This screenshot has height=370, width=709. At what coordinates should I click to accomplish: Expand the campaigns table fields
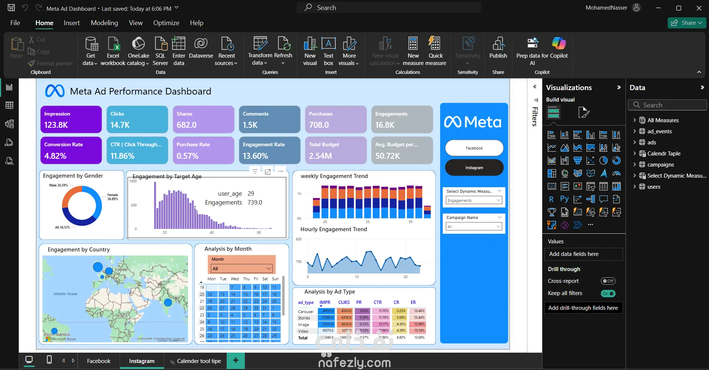pos(634,164)
